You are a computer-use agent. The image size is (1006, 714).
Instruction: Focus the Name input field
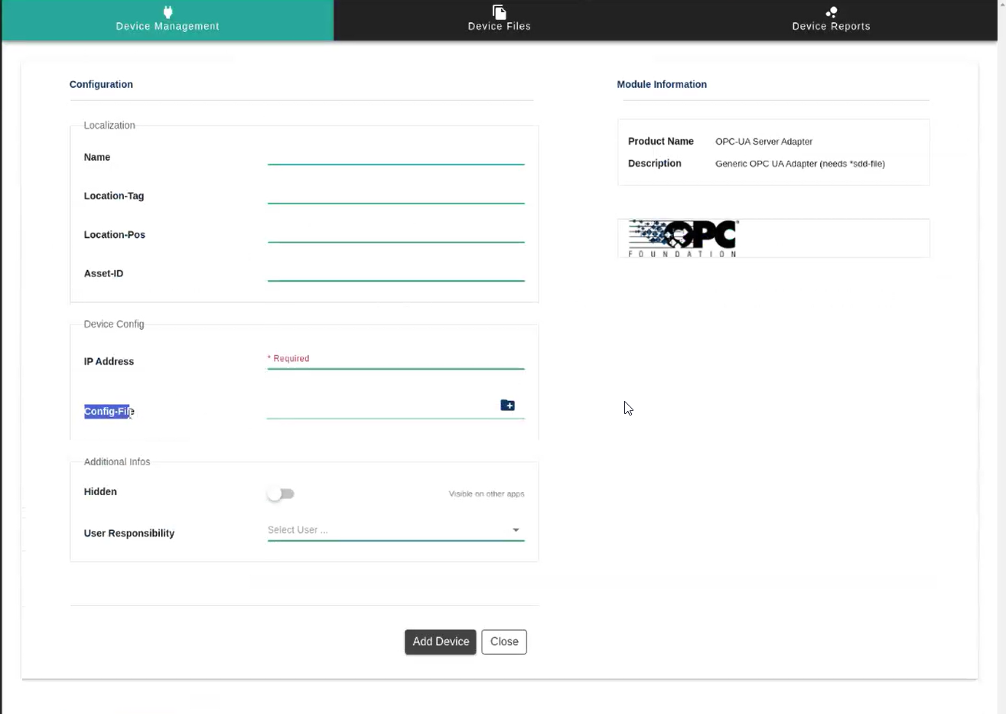[396, 156]
